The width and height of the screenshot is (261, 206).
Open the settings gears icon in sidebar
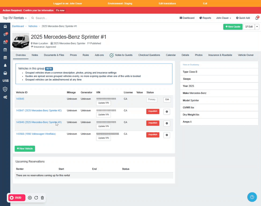coord(5,97)
